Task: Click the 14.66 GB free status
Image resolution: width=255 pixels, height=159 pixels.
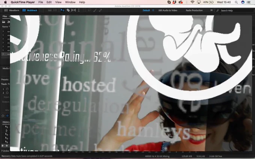Action: (x=216, y=156)
